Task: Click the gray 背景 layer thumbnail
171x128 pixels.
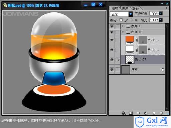Action: coord(126,70)
